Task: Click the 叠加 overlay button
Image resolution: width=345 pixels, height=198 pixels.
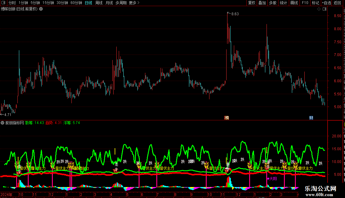Action: coord(262,3)
